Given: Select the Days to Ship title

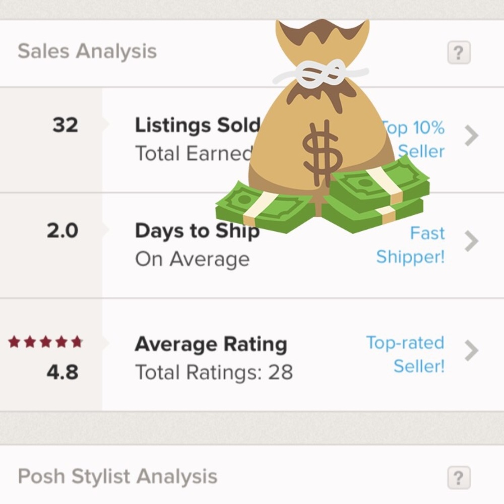Looking at the screenshot, I should point(197,231).
